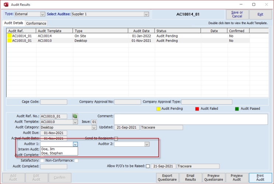Switch to the Conformance tab
Viewport: 274px width, 184px height.
click(x=36, y=23)
